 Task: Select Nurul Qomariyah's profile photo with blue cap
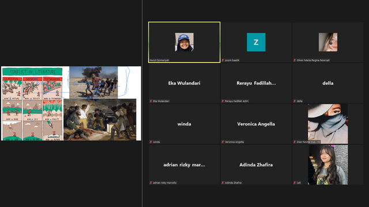click(x=184, y=42)
